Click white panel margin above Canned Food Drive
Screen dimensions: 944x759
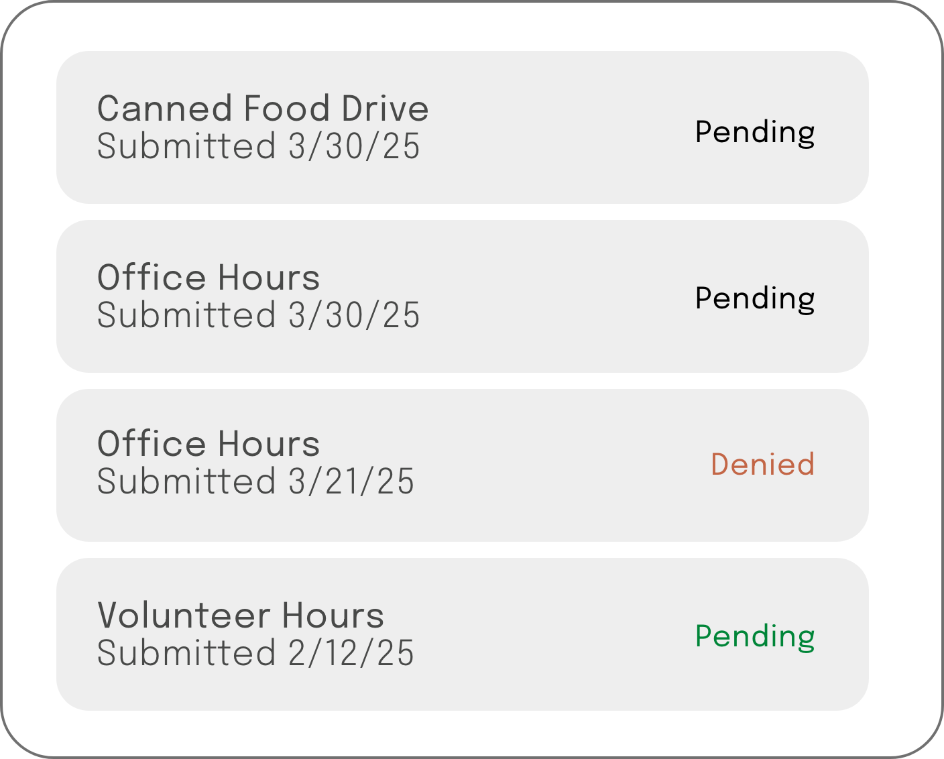coord(463,27)
